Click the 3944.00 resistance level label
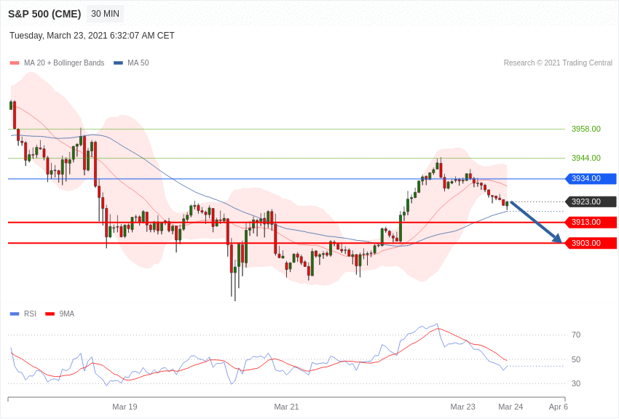The image size is (619, 419). 586,158
